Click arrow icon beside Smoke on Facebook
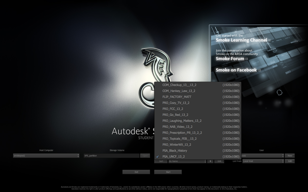The image size is (308, 192). coord(260,70)
